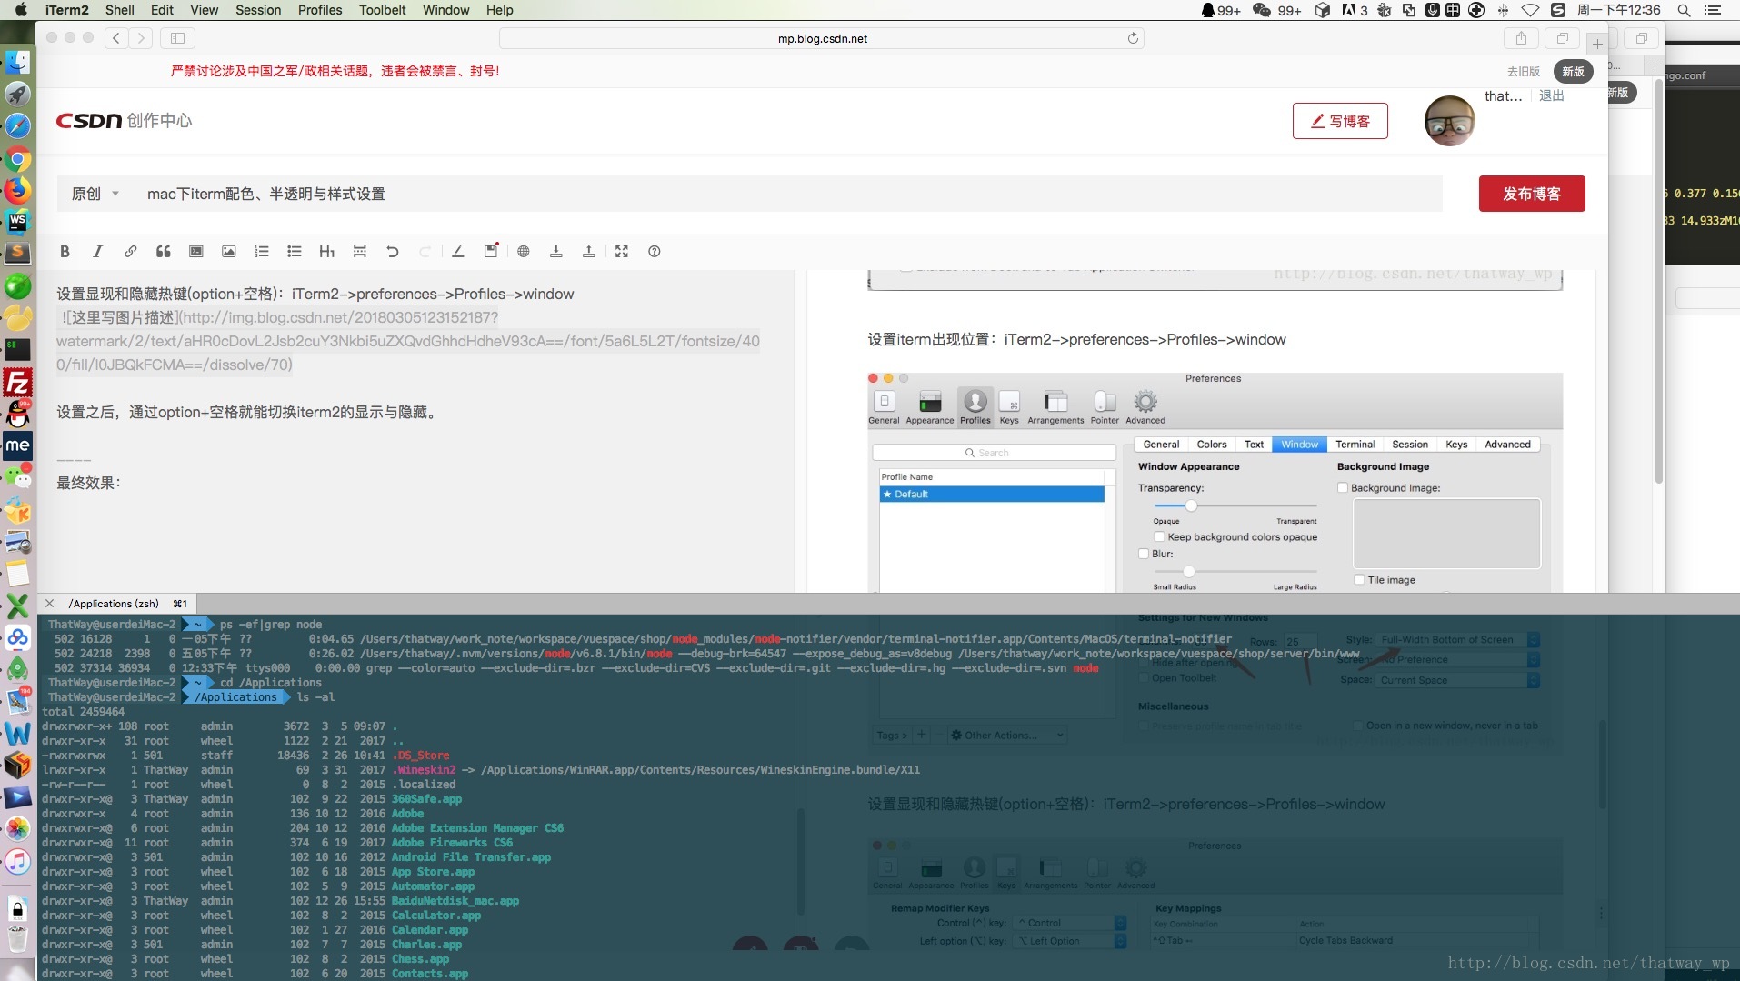The image size is (1740, 981).
Task: Save the draft with the floppy icon
Action: point(490,251)
